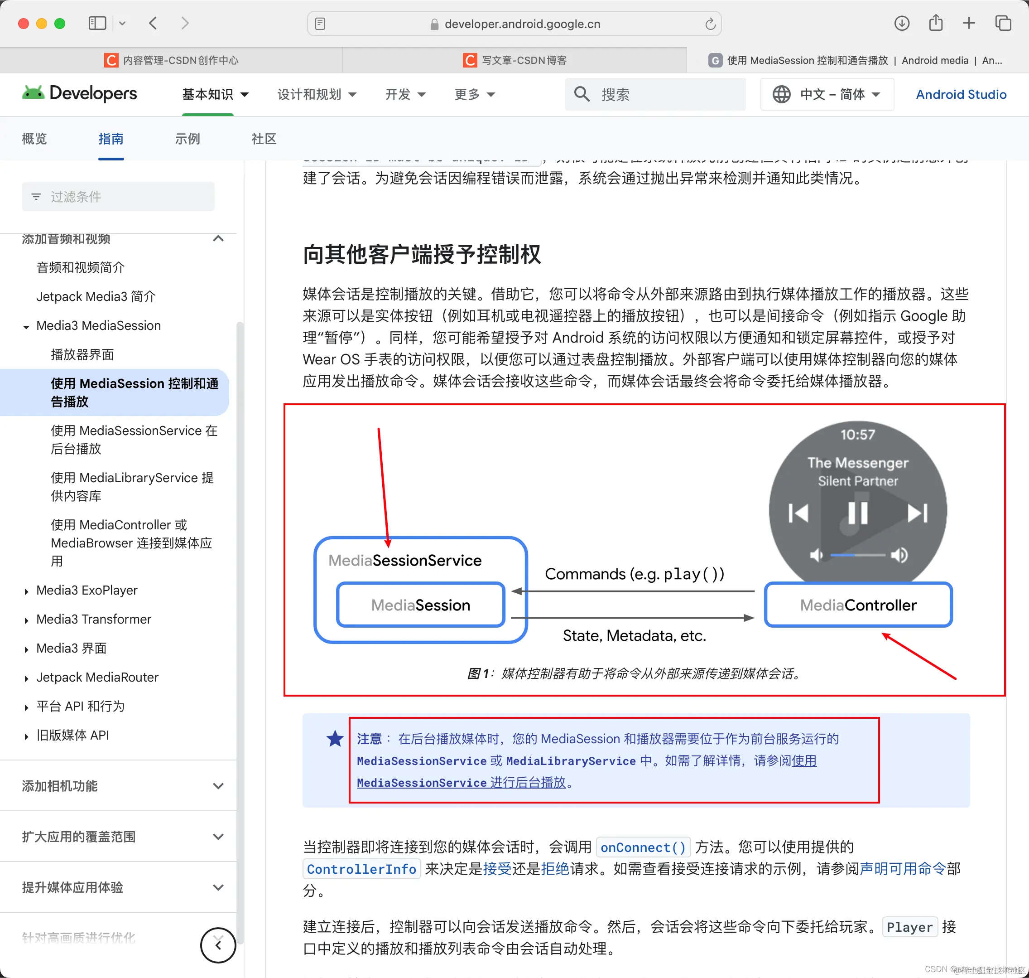Show the tab overview icon
This screenshot has height=978, width=1029.
1004,24
